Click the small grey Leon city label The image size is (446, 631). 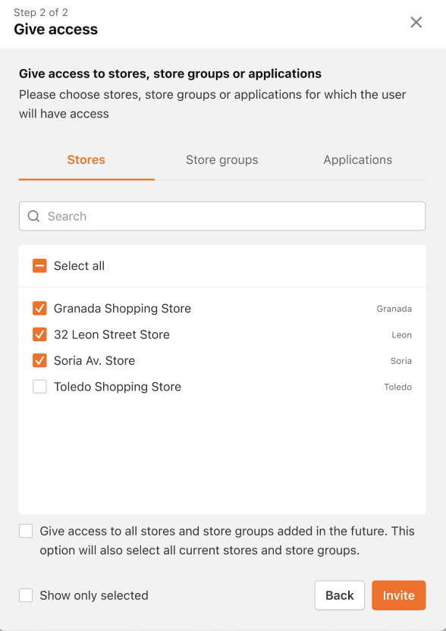pyautogui.click(x=401, y=334)
